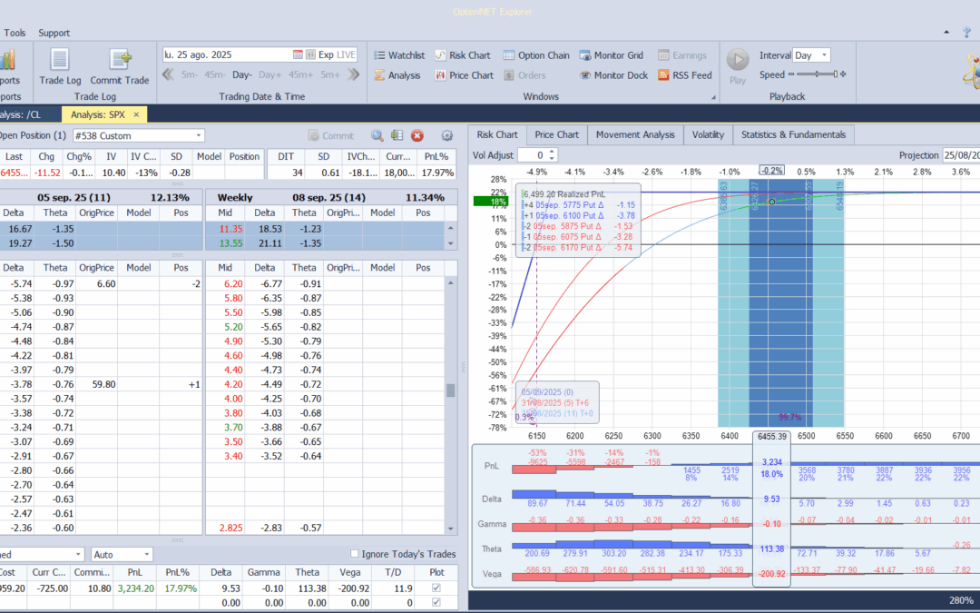This screenshot has height=613, width=980.
Task: Open the RSS Feed window
Action: click(x=684, y=75)
